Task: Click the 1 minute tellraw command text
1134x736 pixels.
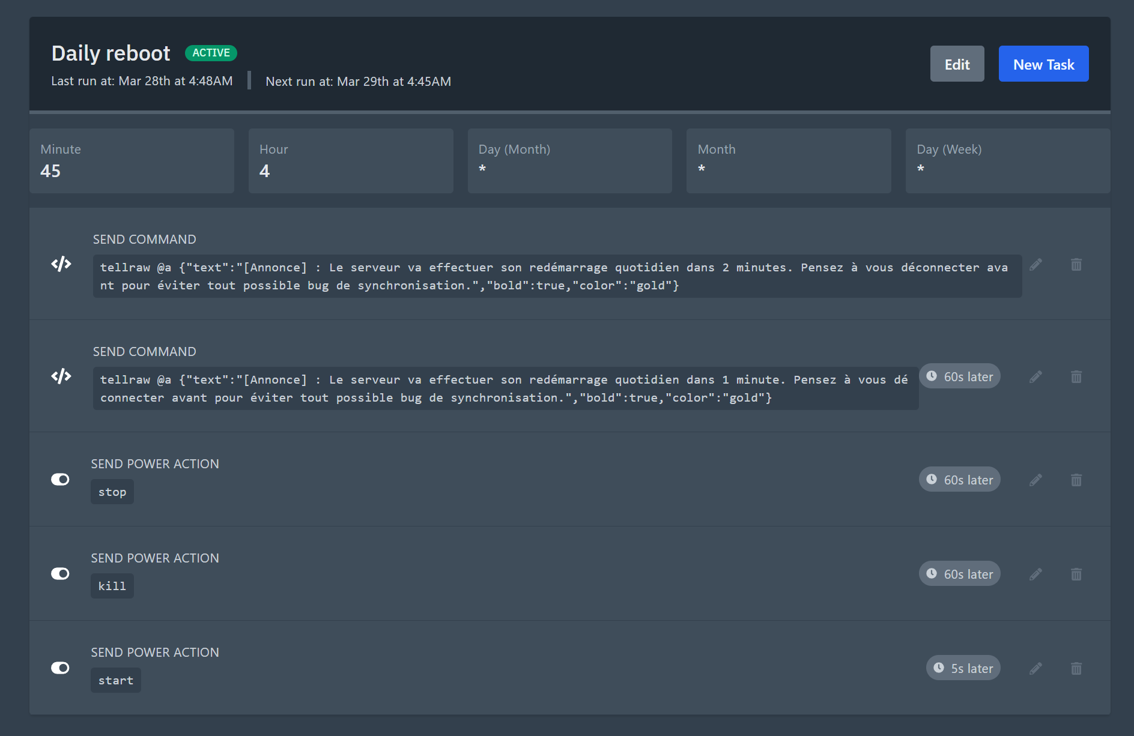Action: [x=506, y=388]
